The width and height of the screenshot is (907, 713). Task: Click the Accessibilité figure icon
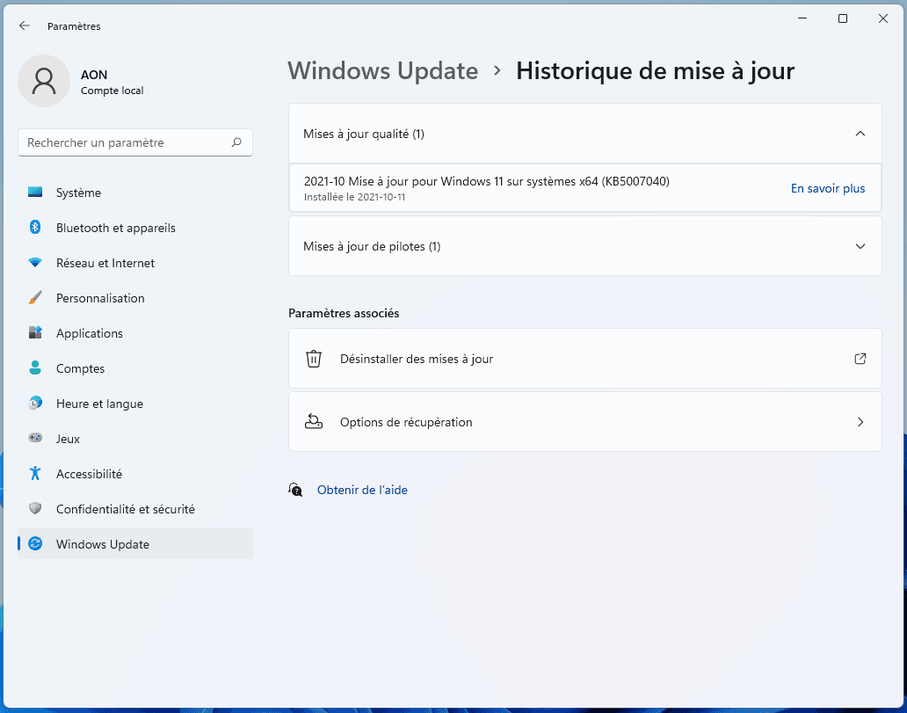click(35, 473)
